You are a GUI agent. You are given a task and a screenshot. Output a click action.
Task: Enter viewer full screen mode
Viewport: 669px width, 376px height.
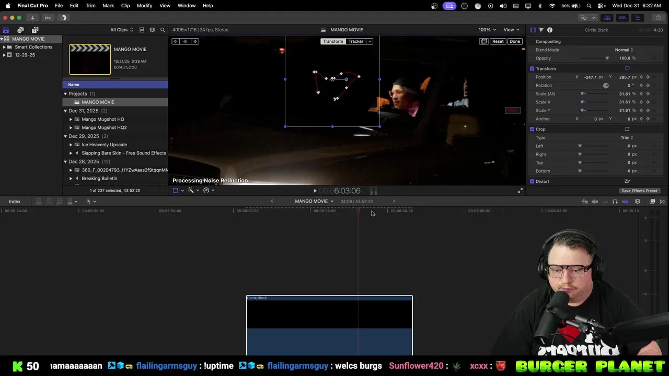(x=520, y=191)
